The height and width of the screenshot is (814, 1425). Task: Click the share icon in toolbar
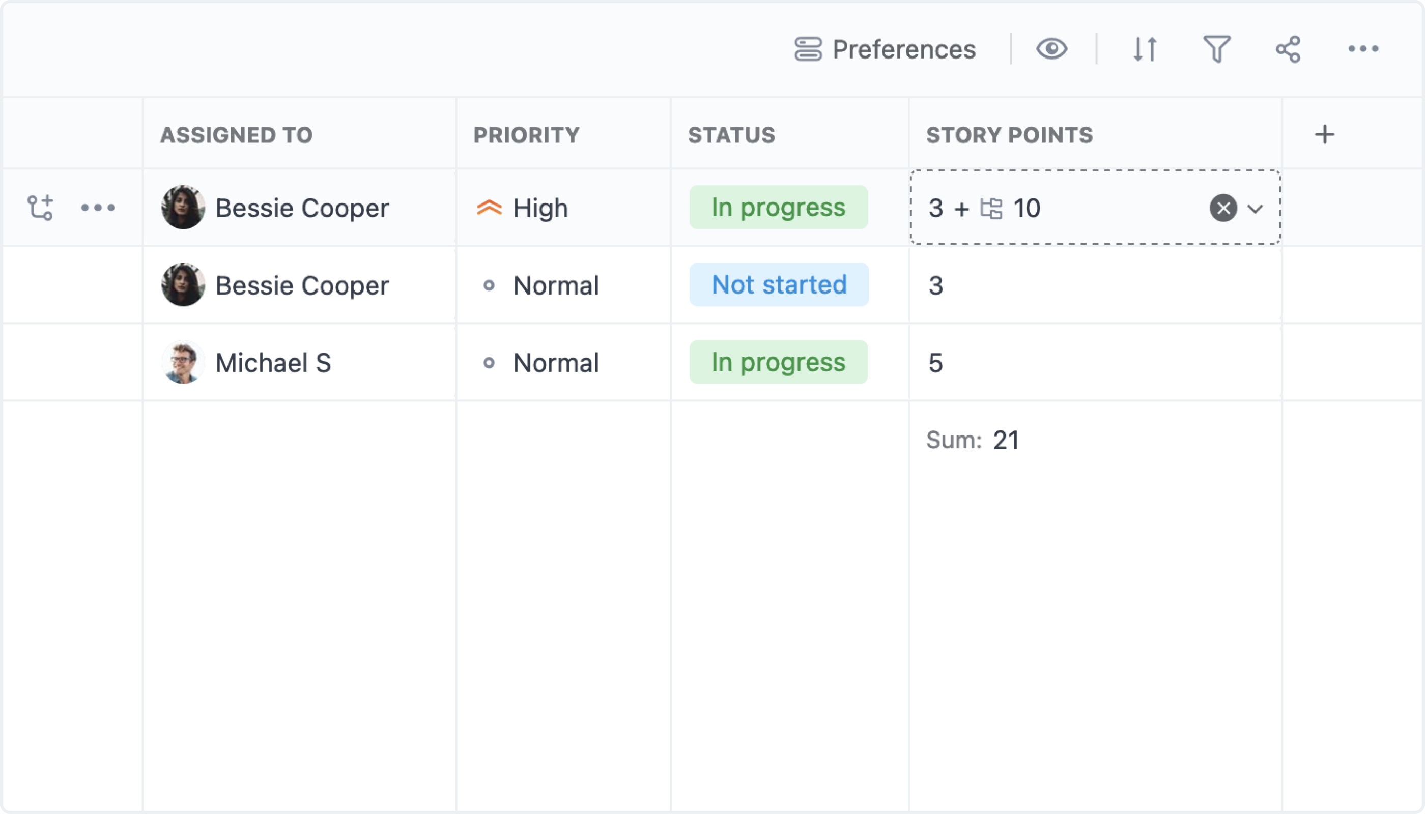point(1288,49)
